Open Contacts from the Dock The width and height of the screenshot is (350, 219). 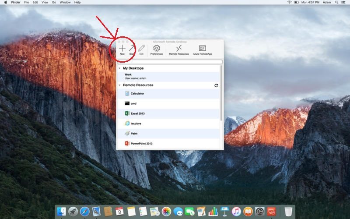pyautogui.click(x=108, y=211)
